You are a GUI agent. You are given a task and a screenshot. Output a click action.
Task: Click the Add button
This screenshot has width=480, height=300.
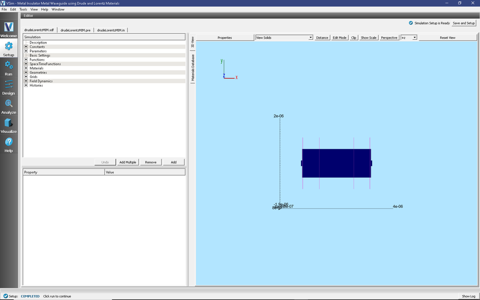(174, 162)
